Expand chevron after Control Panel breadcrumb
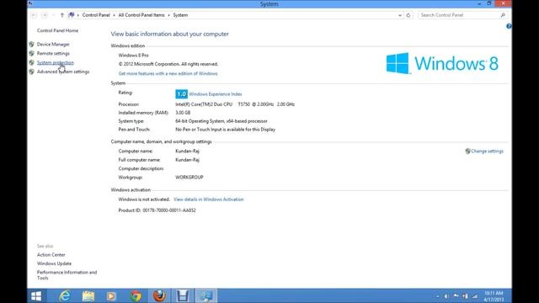 pos(115,15)
